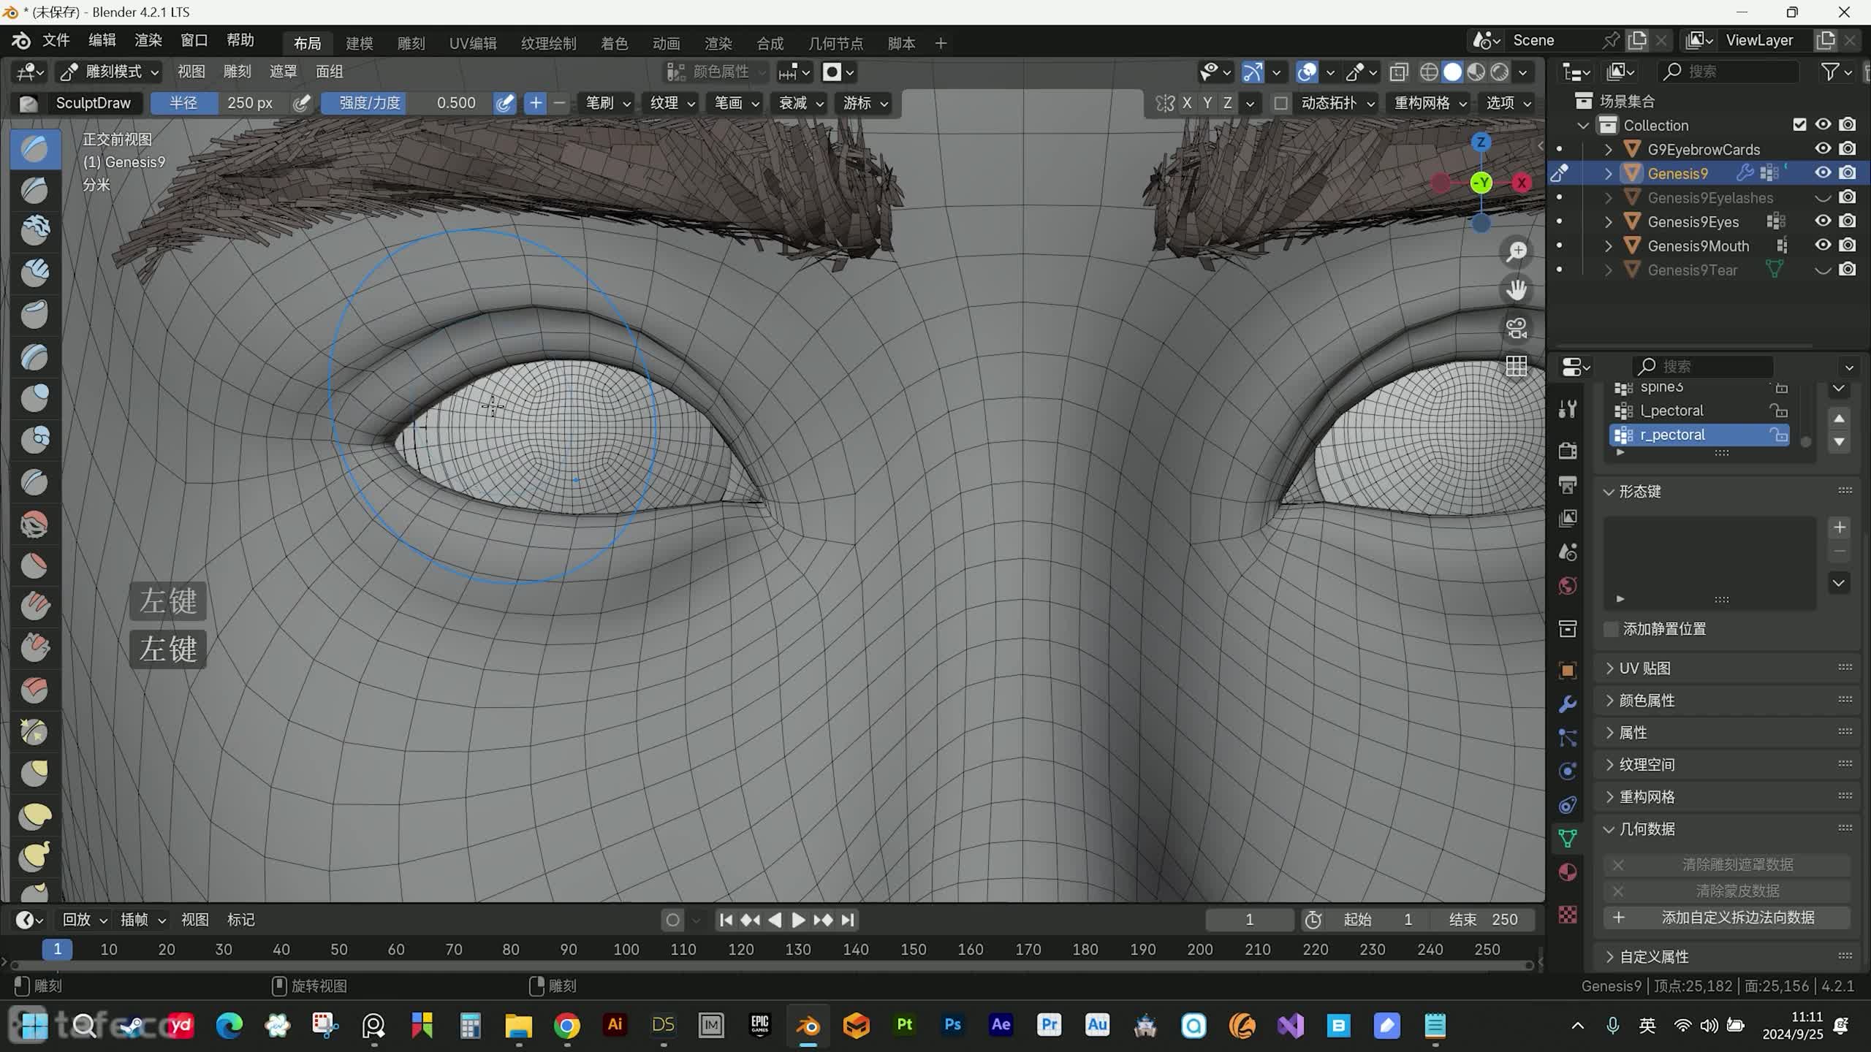Viewport: 1871px width, 1052px height.
Task: Open Physics properties tab icon
Action: [1568, 771]
